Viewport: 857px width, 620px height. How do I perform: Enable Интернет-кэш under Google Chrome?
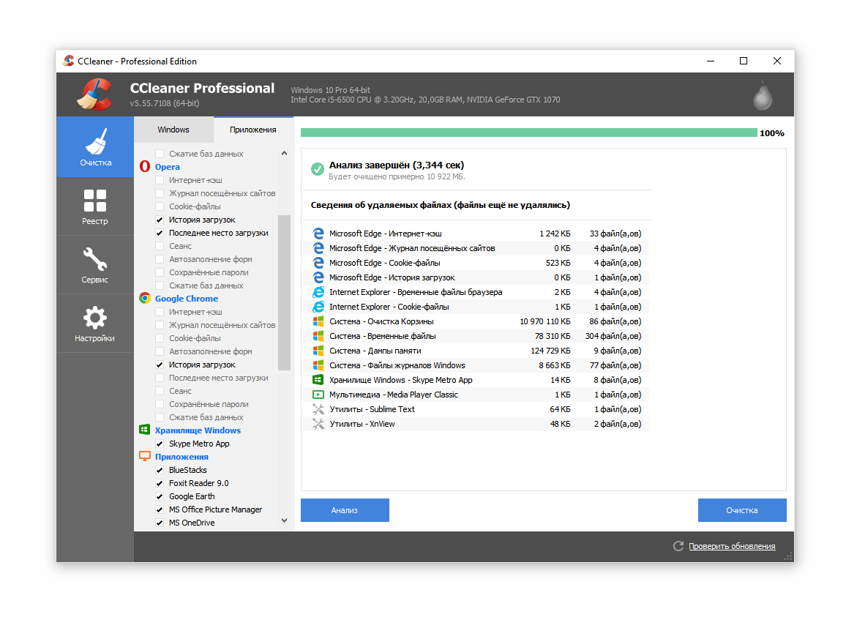(x=160, y=312)
